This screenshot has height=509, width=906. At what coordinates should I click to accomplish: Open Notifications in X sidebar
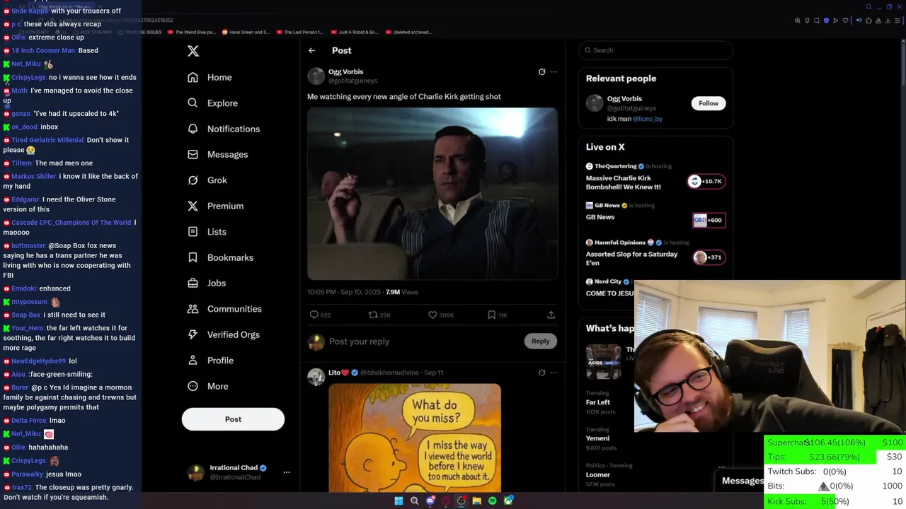(x=224, y=129)
